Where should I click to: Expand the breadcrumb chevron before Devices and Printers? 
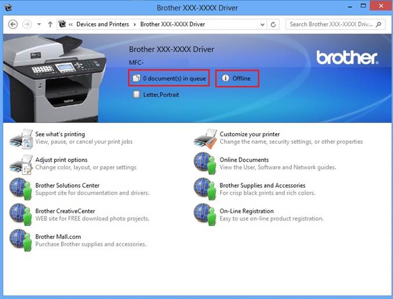pos(70,24)
